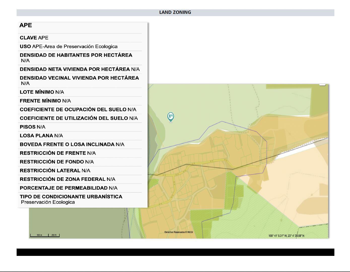The height and width of the screenshot is (272, 350).
Task: Click the map coordinates readout
Action: point(286,236)
